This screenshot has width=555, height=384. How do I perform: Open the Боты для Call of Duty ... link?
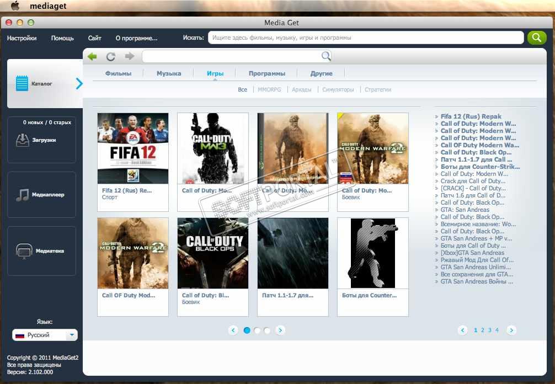pyautogui.click(x=473, y=246)
